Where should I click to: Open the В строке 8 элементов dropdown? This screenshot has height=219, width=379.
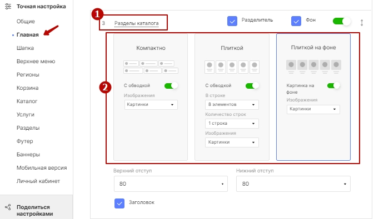coord(232,105)
